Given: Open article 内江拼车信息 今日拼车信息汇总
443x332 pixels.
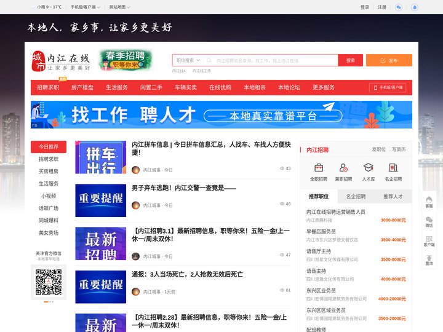Looking at the screenshot, I should point(211,149).
